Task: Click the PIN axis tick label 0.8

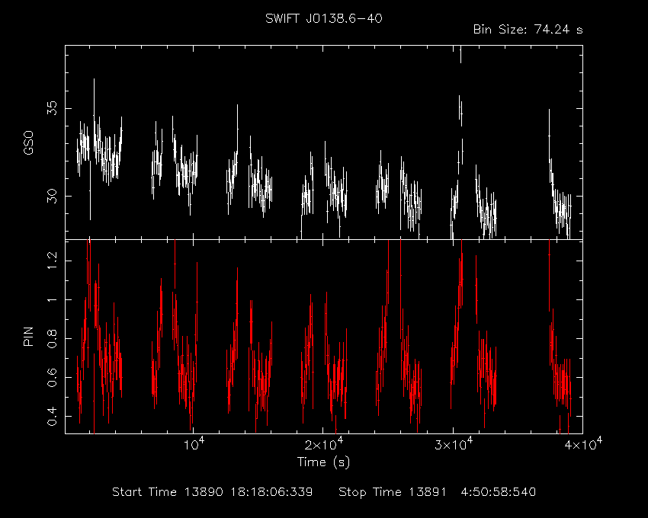Action: (x=52, y=338)
